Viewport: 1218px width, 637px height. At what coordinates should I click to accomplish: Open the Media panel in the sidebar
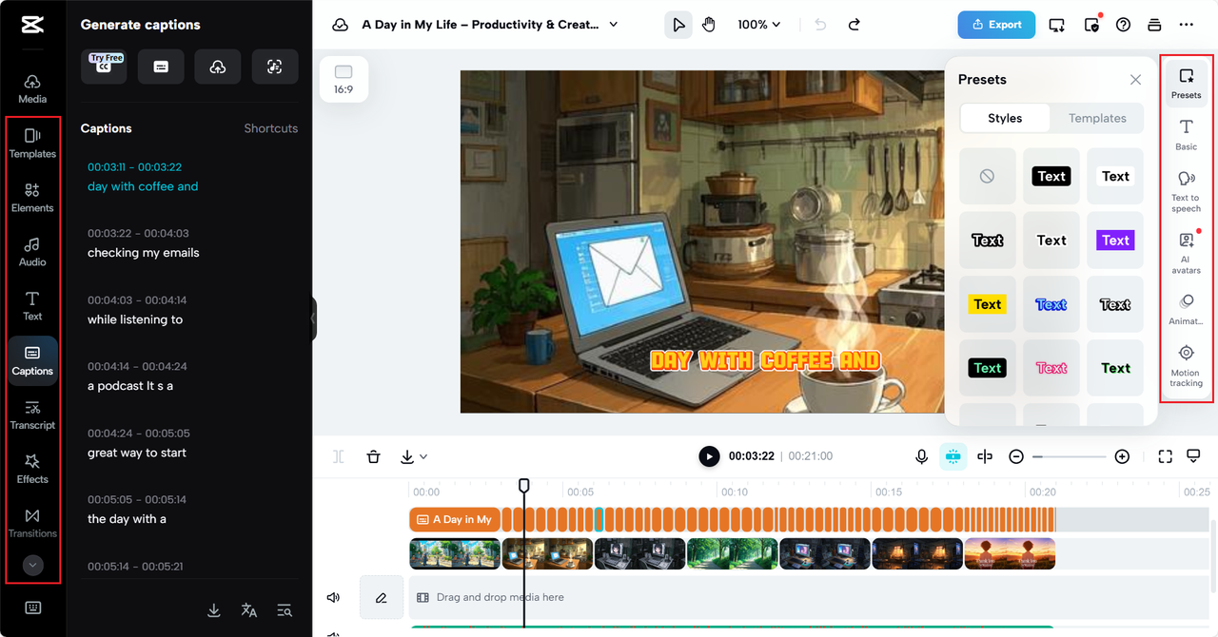[x=31, y=85]
